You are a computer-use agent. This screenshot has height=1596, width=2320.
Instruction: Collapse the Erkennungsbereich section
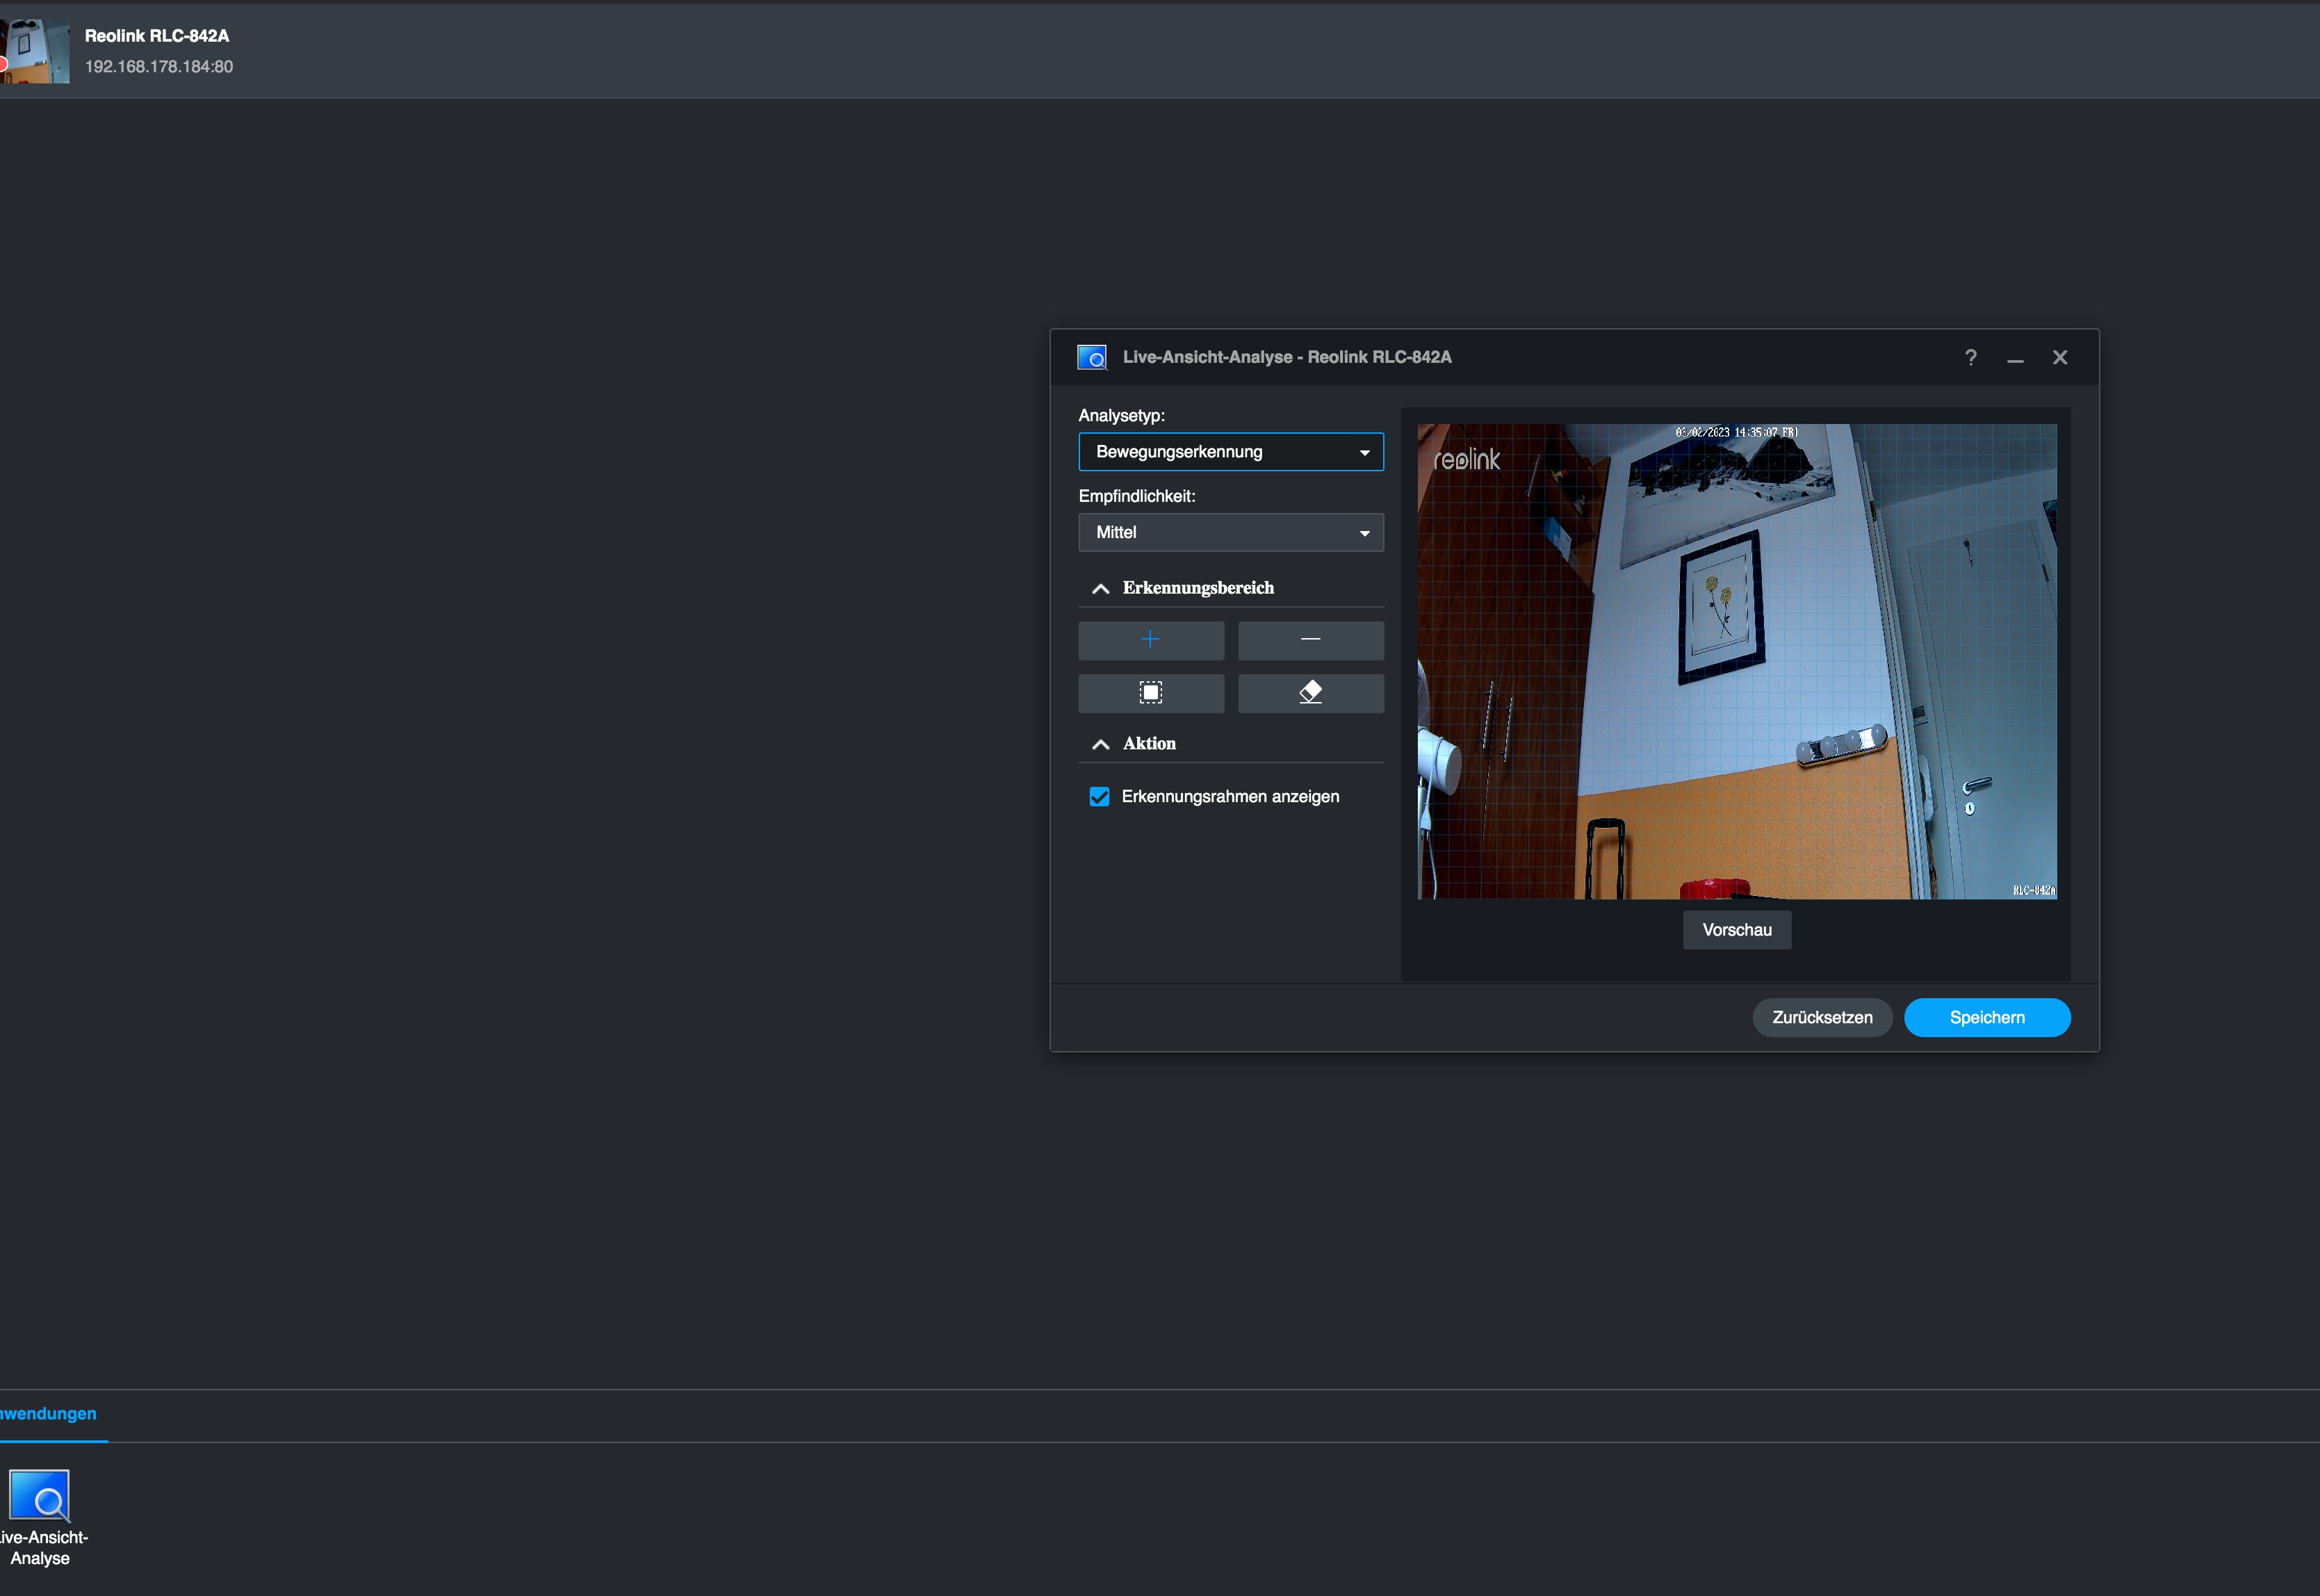(1100, 589)
